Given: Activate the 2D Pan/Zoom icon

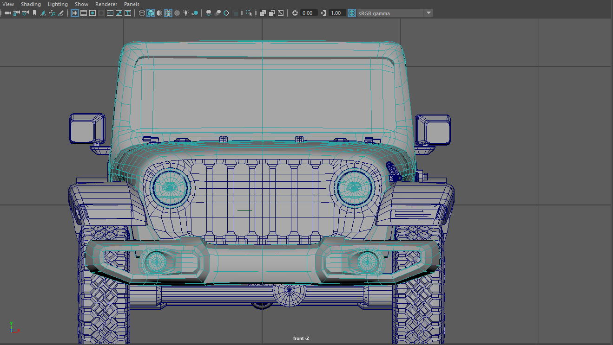Looking at the screenshot, I should 52,13.
